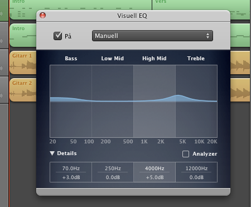Select the High Mid band label

[155, 59]
